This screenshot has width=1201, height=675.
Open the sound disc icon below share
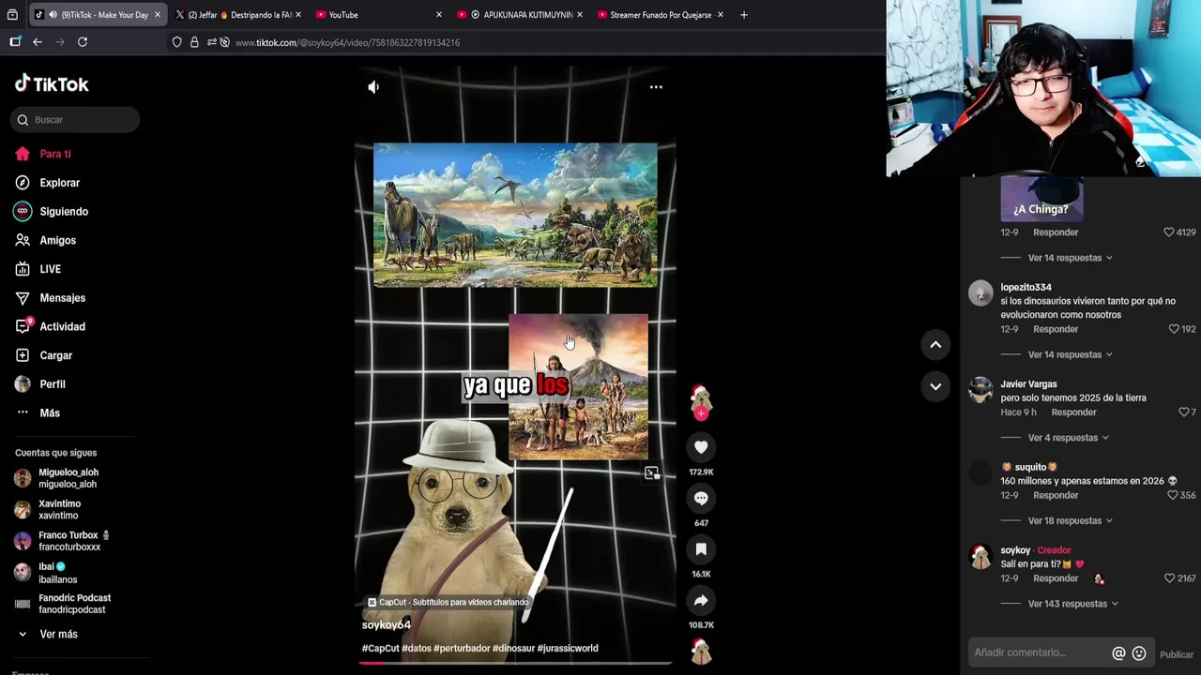tap(701, 650)
